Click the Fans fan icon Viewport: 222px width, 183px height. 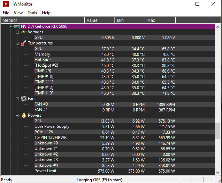pos(23,99)
